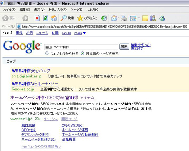189x151 pixels.
Task: Open the Search pane magnifier icon
Action: 64,18
